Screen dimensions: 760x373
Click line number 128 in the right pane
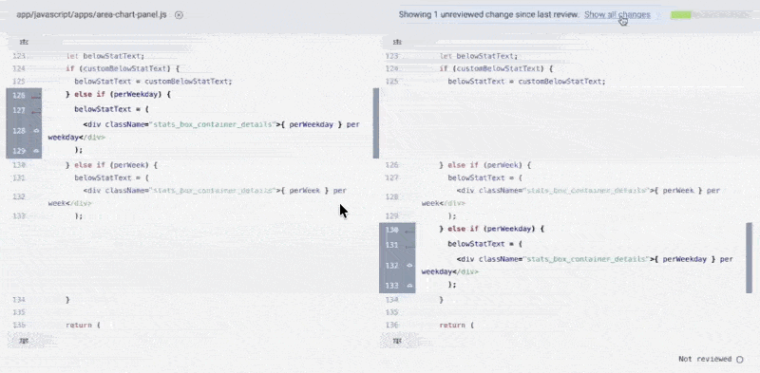click(x=392, y=197)
